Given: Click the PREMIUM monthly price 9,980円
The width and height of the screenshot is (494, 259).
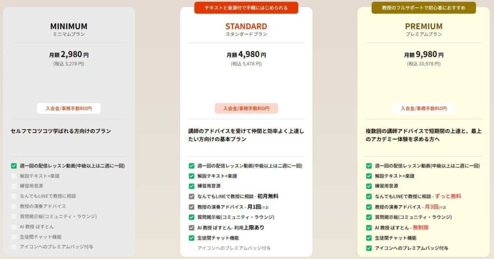Looking at the screenshot, I should [424, 54].
